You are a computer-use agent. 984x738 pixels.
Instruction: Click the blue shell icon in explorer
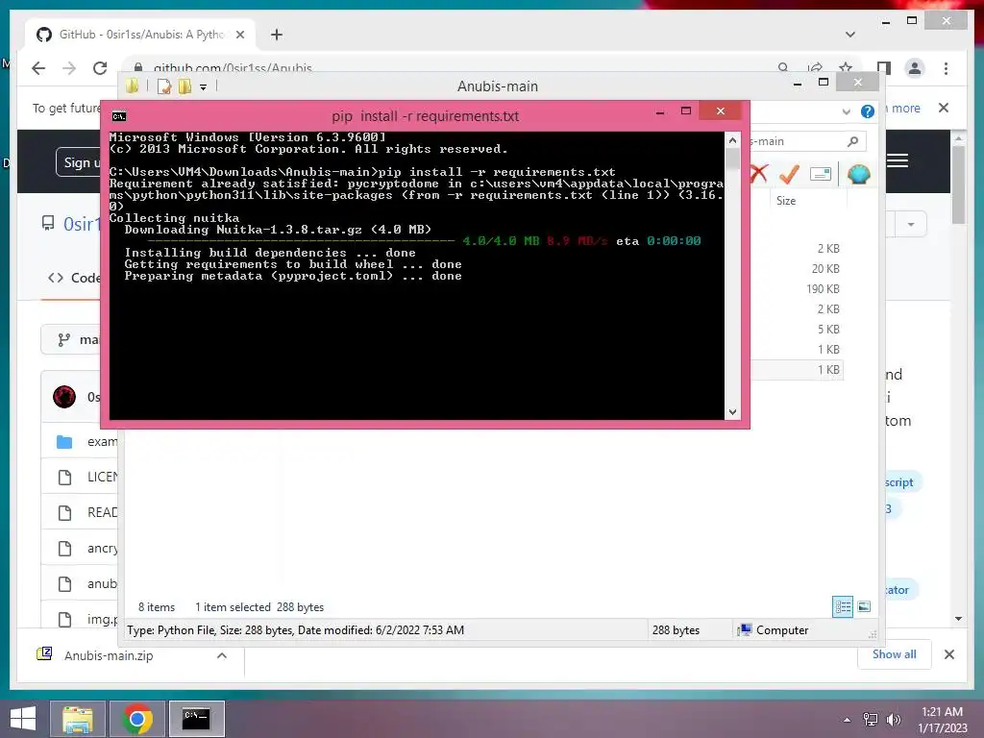pyautogui.click(x=858, y=174)
